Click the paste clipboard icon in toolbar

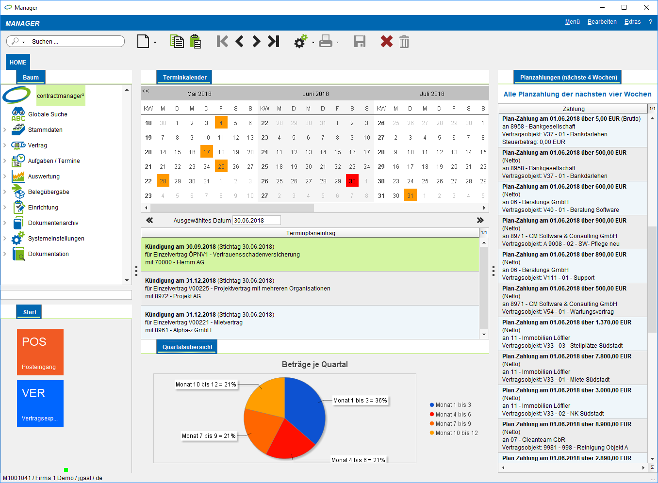point(195,41)
